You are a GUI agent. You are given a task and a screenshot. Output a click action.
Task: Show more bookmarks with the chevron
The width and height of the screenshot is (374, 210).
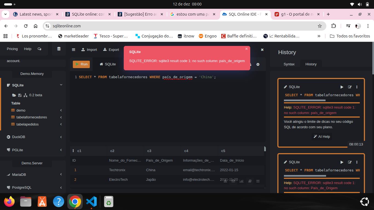[x=319, y=36]
